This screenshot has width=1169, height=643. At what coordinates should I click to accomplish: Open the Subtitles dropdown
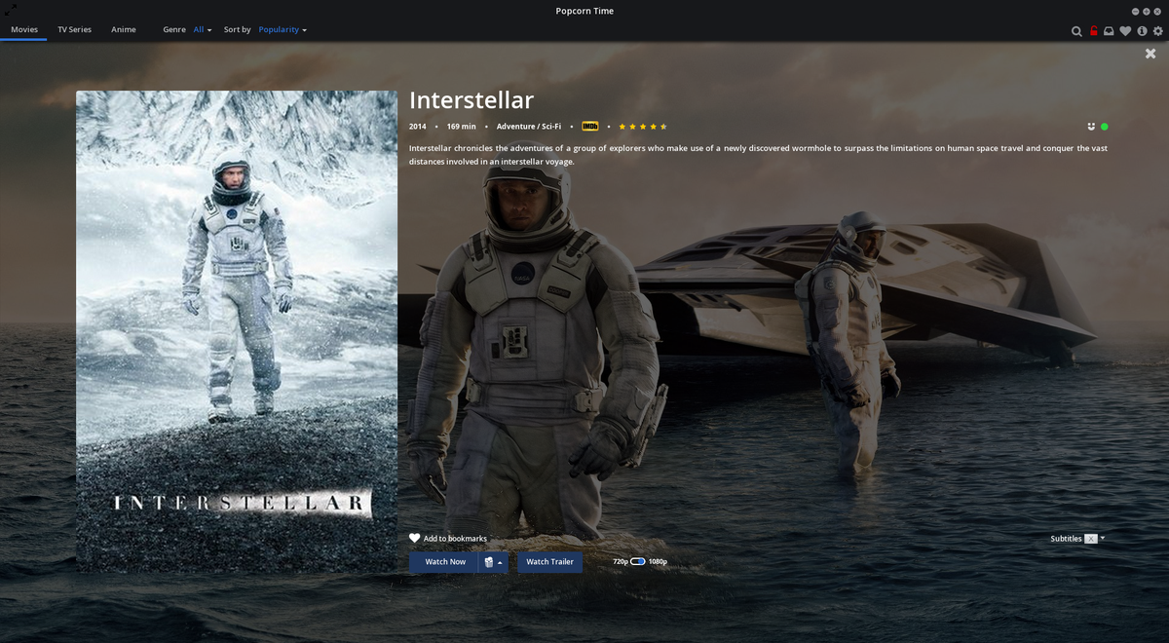1077,539
